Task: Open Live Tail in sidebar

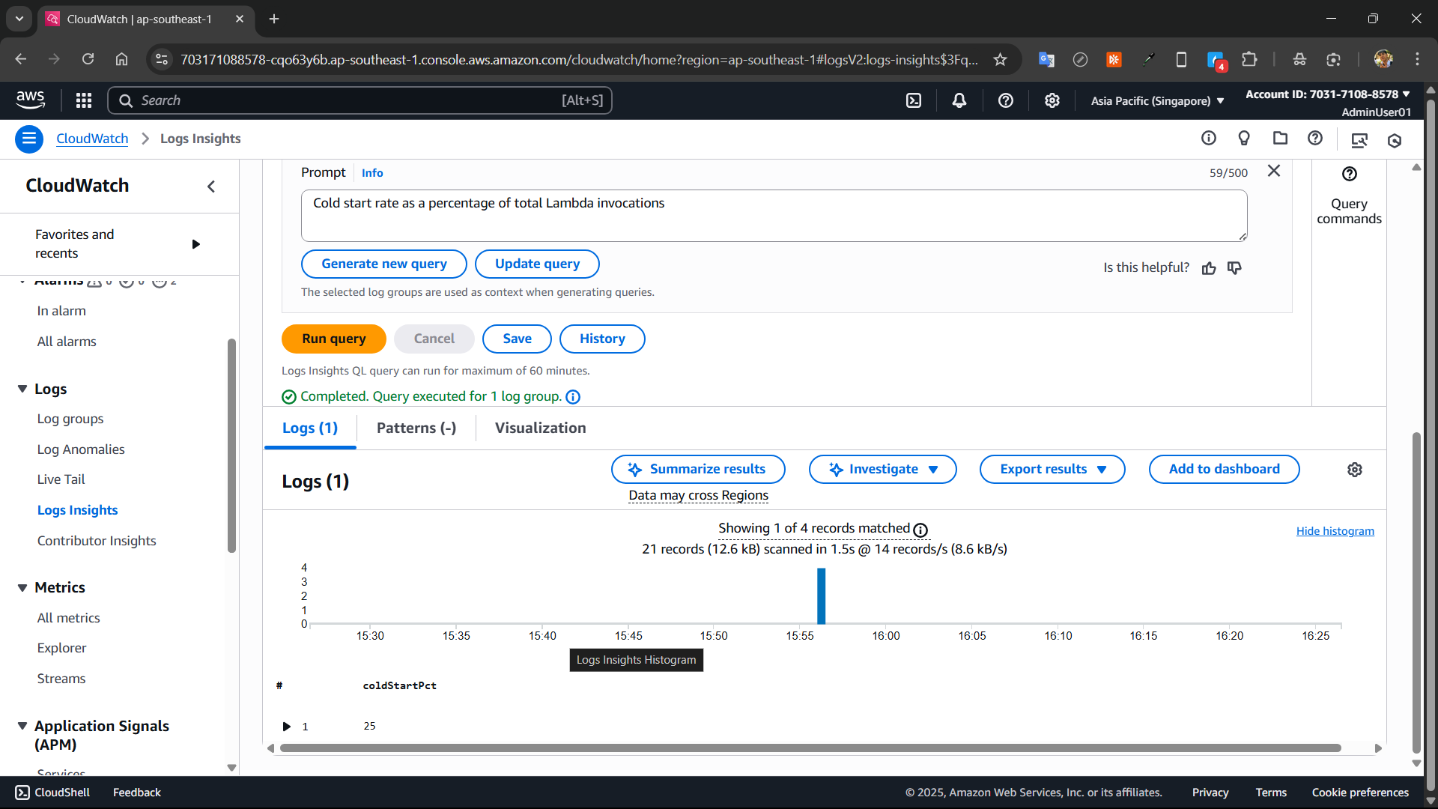Action: coord(61,479)
